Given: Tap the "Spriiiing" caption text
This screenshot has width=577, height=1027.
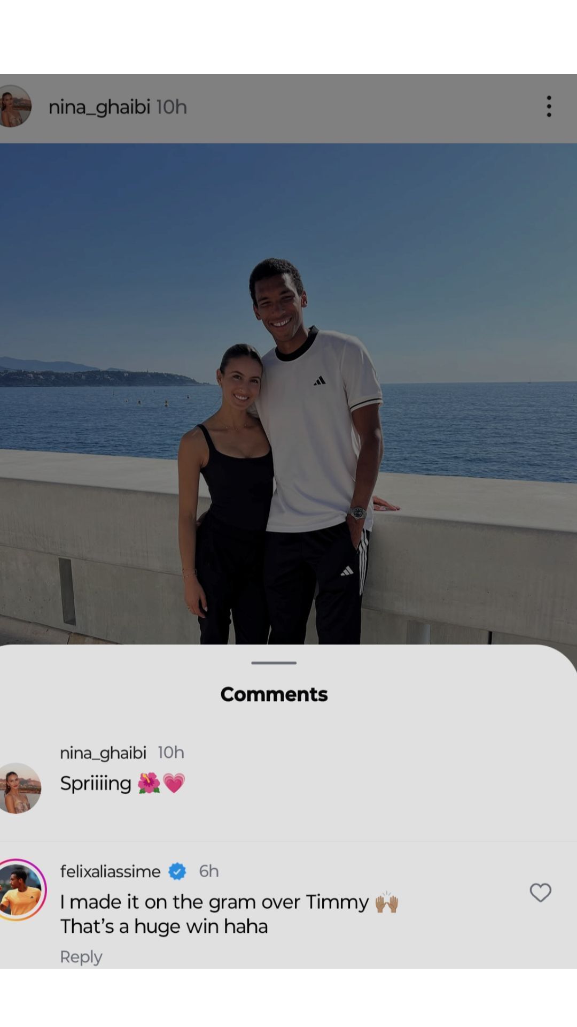Looking at the screenshot, I should coord(96,784).
